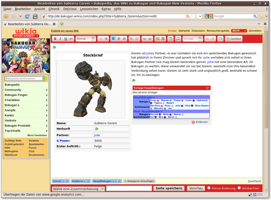Remove the Subterra category tag
This screenshot has width=271, height=200.
[x=88, y=181]
